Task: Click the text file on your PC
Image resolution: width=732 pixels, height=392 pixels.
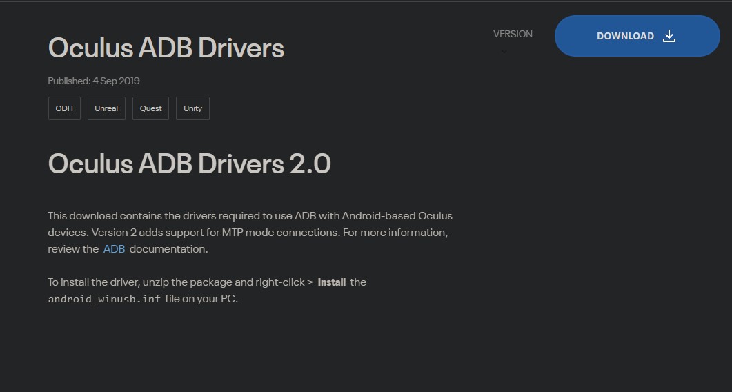Action: tap(201, 300)
